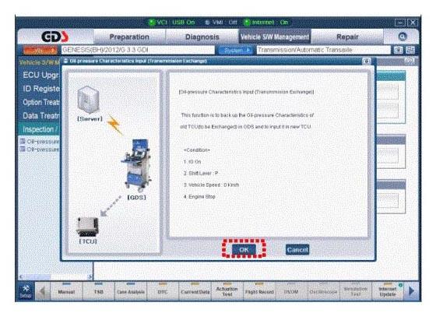Expand the ECU Upgrade menu item
The height and width of the screenshot is (313, 436).
(40, 75)
